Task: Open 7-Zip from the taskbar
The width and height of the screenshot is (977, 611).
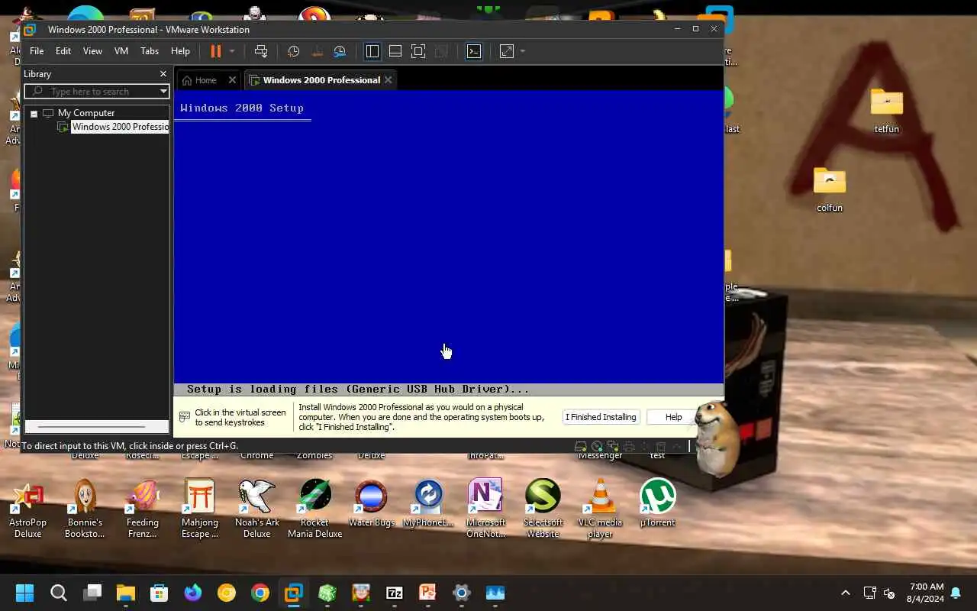Action: tap(395, 593)
